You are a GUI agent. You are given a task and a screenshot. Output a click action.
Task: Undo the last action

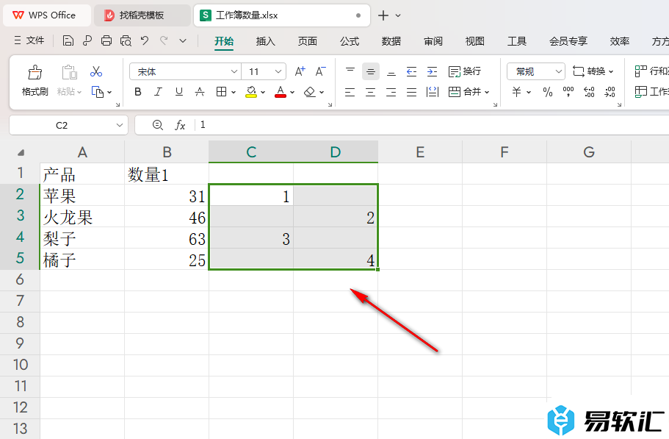click(x=145, y=41)
